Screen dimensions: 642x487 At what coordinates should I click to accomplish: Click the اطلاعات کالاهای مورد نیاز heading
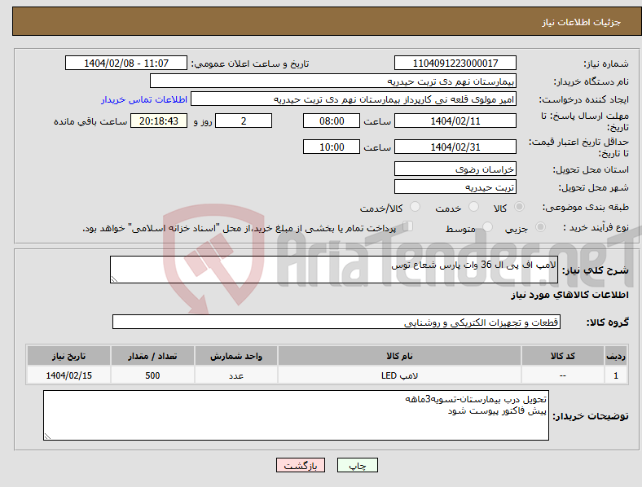(569, 295)
